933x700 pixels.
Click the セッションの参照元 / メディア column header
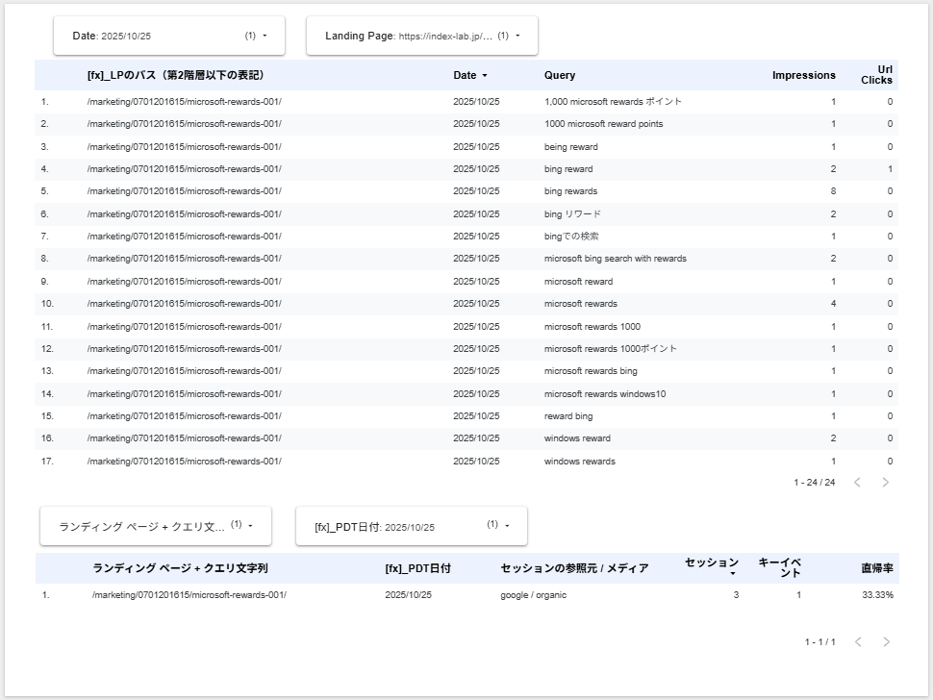tap(574, 568)
